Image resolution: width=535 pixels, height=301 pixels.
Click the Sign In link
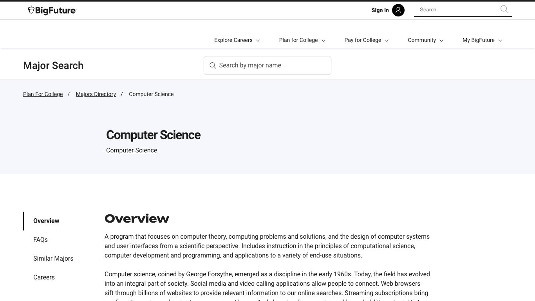point(380,10)
